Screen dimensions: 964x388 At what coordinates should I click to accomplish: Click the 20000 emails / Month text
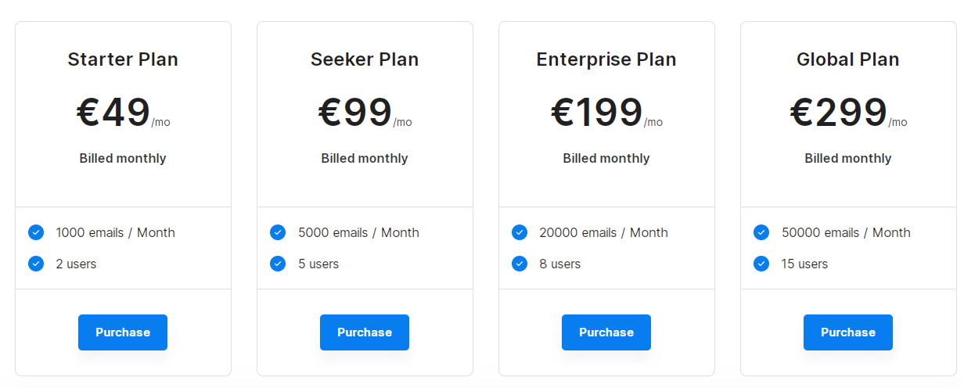[x=603, y=232]
